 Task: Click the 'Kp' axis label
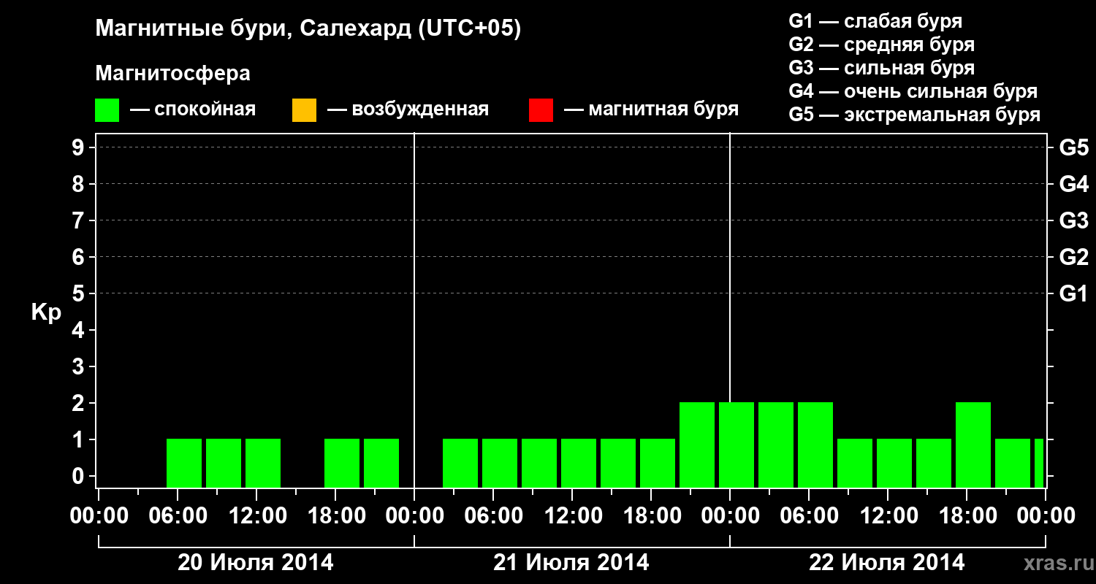tap(46, 312)
